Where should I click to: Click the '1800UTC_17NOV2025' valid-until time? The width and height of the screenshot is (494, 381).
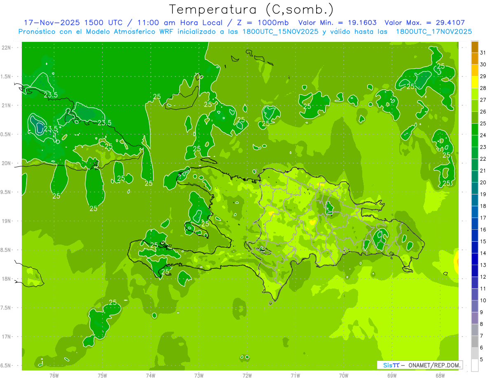433,32
